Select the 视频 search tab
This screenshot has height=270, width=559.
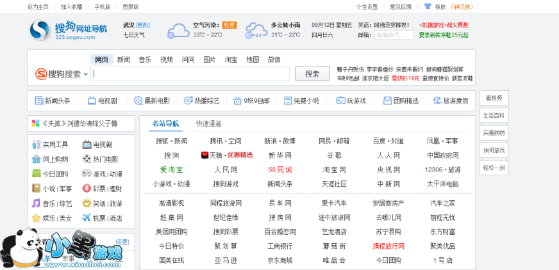(167, 60)
